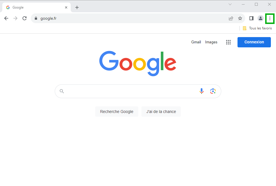Expand the tab search chevron

[x=230, y=4]
